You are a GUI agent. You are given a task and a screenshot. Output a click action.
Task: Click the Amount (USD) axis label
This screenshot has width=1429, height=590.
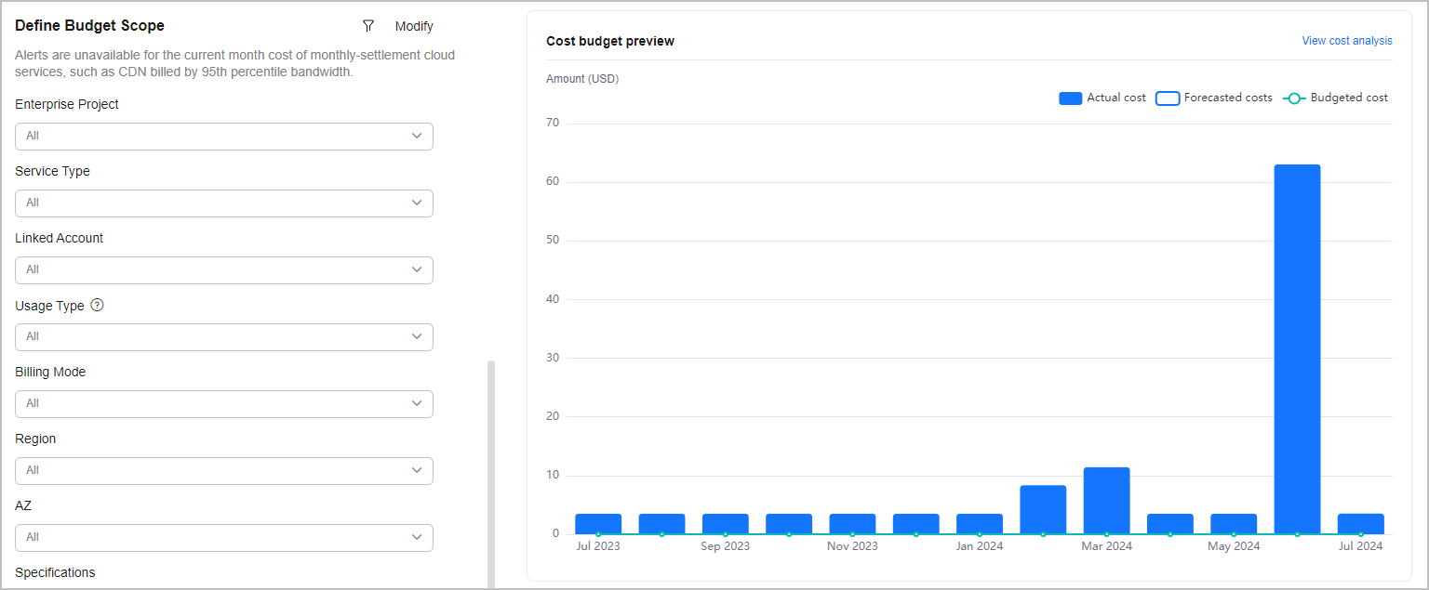pyautogui.click(x=582, y=79)
